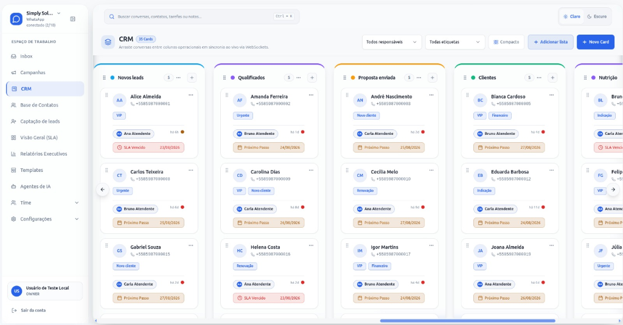Add card to Proposta enviada column

433,78
